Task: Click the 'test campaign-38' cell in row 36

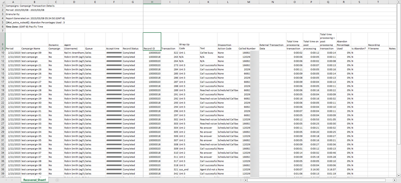Action: (34, 161)
